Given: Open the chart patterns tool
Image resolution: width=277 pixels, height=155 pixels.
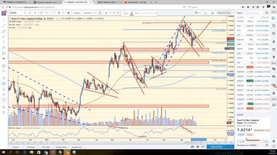Looking at the screenshot, I should click(x=4, y=48).
